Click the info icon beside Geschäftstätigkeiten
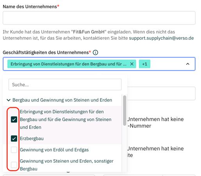 95,53
